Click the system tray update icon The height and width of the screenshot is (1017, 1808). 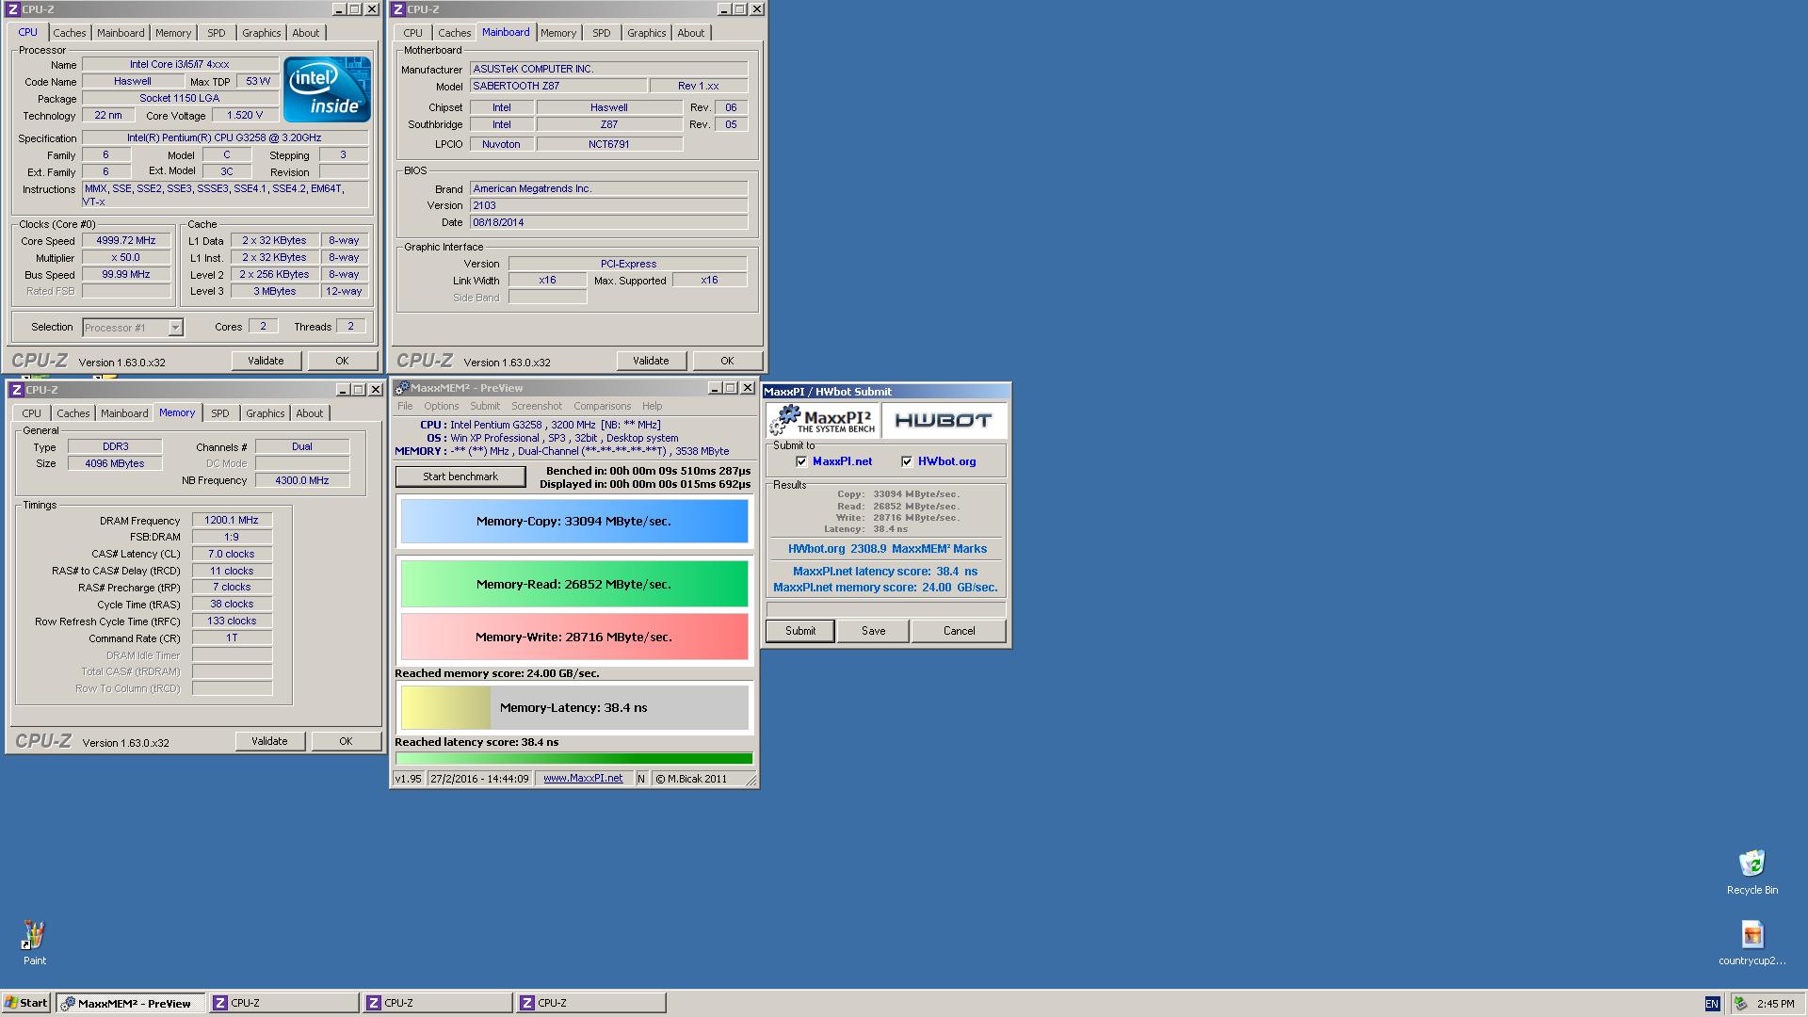[x=1740, y=1004]
